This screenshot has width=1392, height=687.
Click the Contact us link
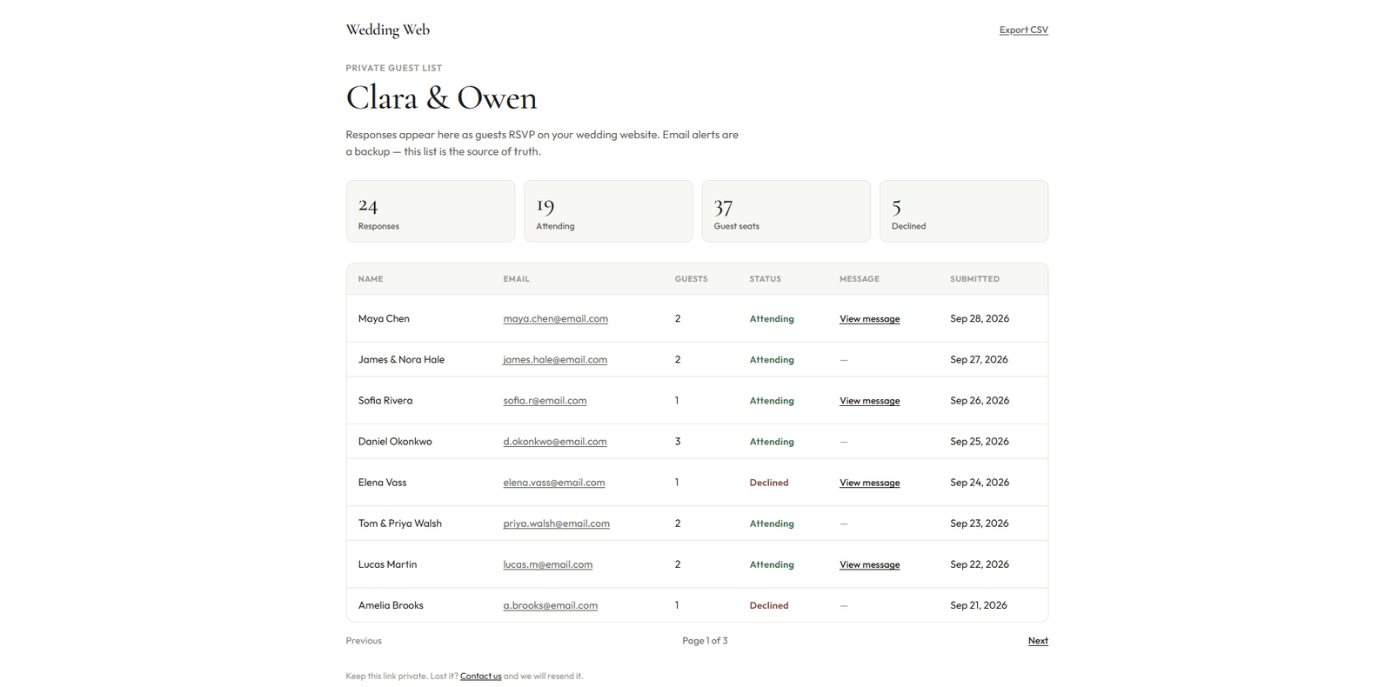(x=480, y=676)
